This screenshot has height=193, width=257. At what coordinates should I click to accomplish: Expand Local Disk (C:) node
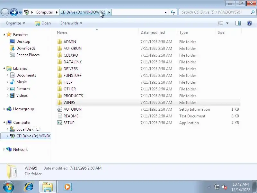(x=7, y=129)
